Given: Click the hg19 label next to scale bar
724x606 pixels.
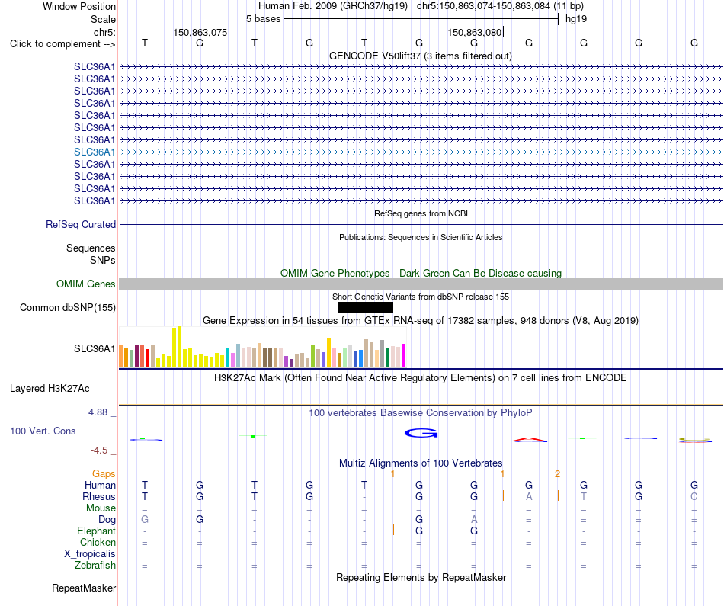Looking at the screenshot, I should (576, 19).
